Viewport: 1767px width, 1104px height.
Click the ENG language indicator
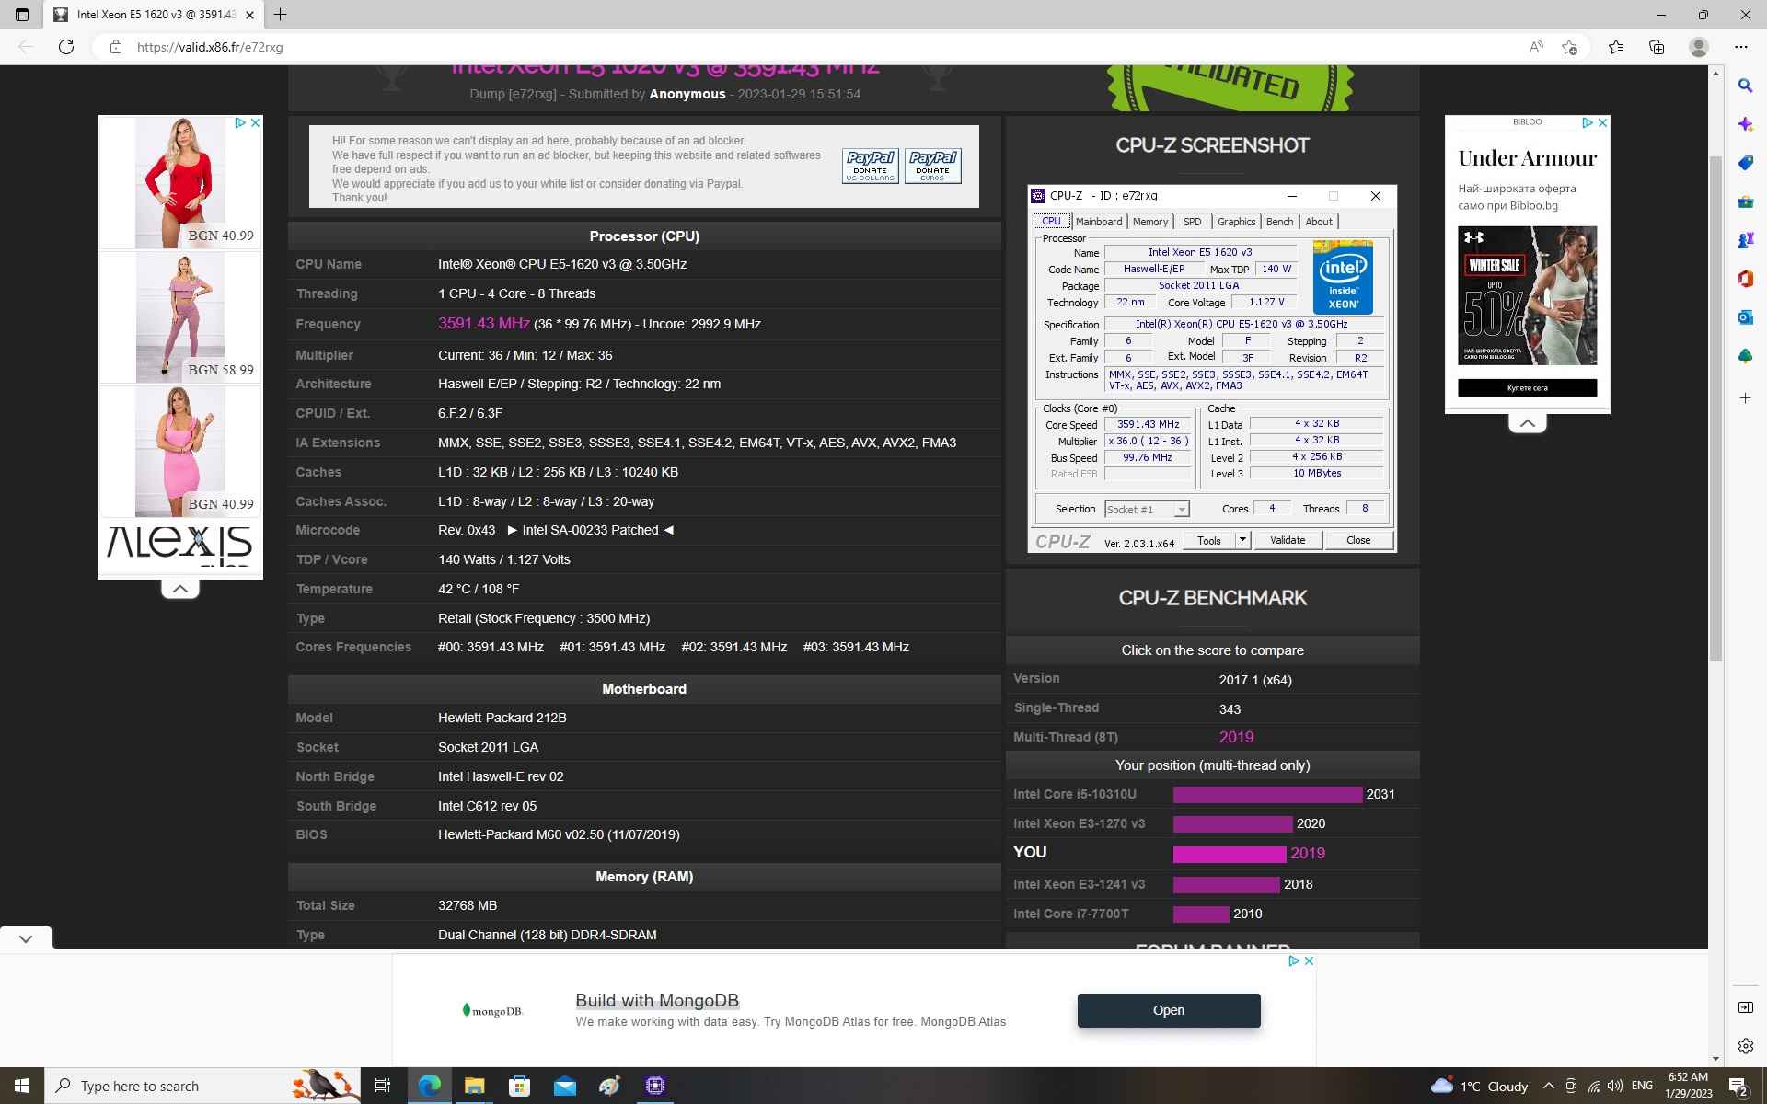point(1642,1086)
